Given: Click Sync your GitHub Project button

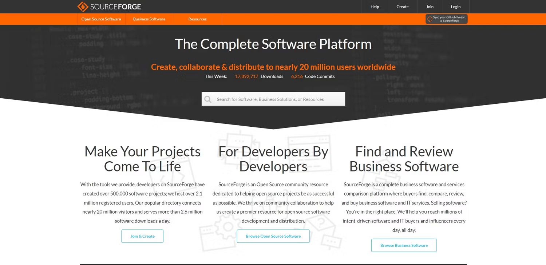Looking at the screenshot, I should (x=446, y=19).
